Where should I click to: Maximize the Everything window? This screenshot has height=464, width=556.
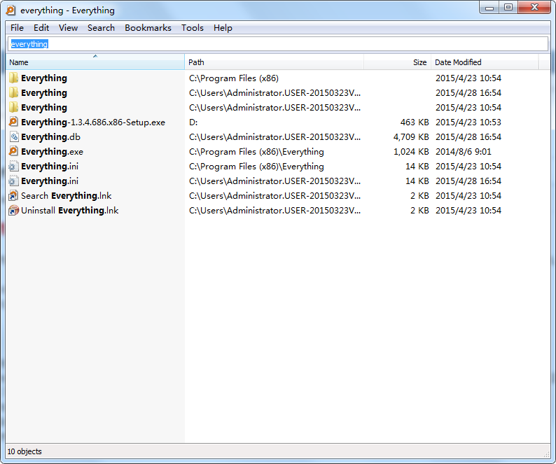click(x=508, y=8)
